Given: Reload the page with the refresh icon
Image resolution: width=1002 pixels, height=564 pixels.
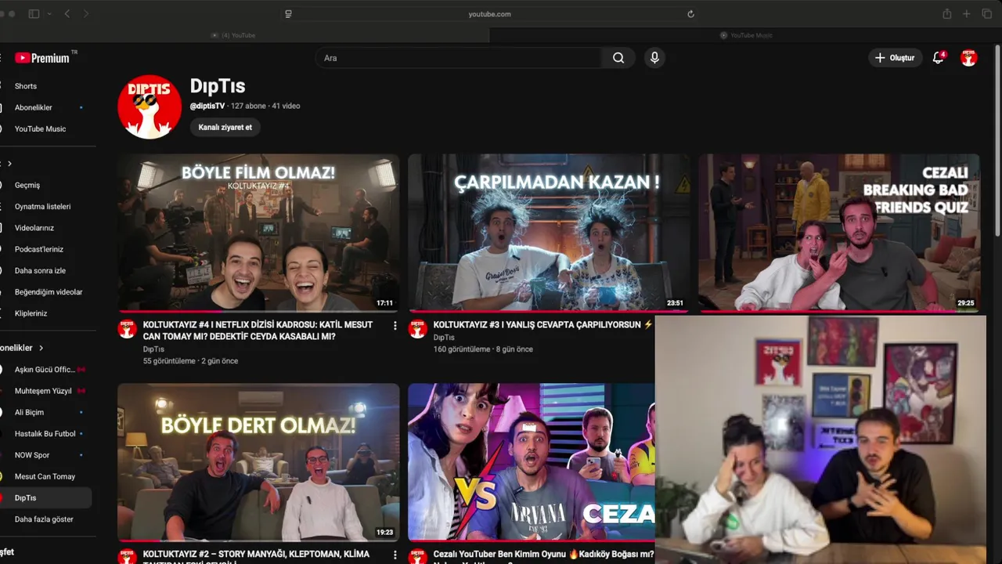Looking at the screenshot, I should (x=690, y=14).
